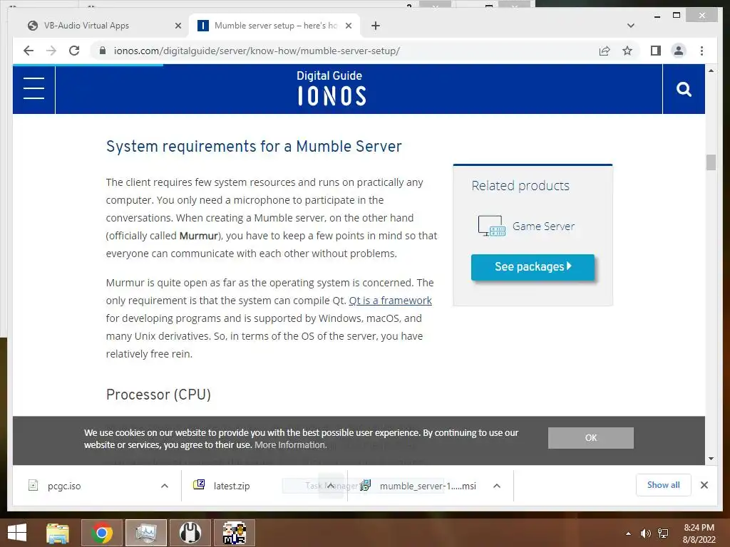Click the Game Server product icon
Image resolution: width=730 pixels, height=547 pixels.
coord(492,226)
